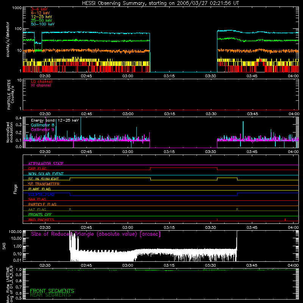The image size is (303, 303).
Task: Click the 1000 tick on counts axis
Action: coord(17,8)
